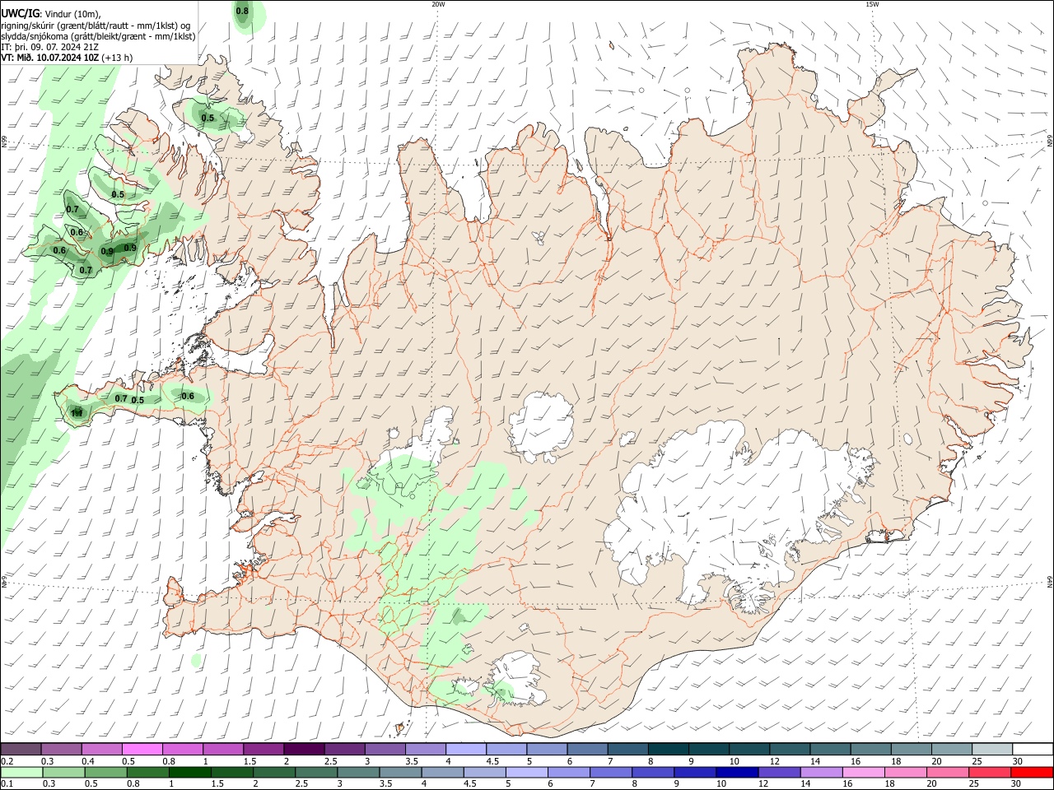Click the 'VT: Mið. 10.07.2024 10Z' valid time
Viewport: 1054px width, 790px height.
(50, 58)
